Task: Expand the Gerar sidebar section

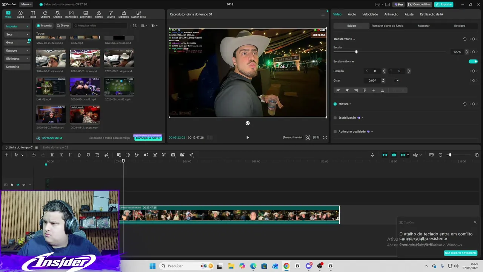Action: [x=17, y=42]
